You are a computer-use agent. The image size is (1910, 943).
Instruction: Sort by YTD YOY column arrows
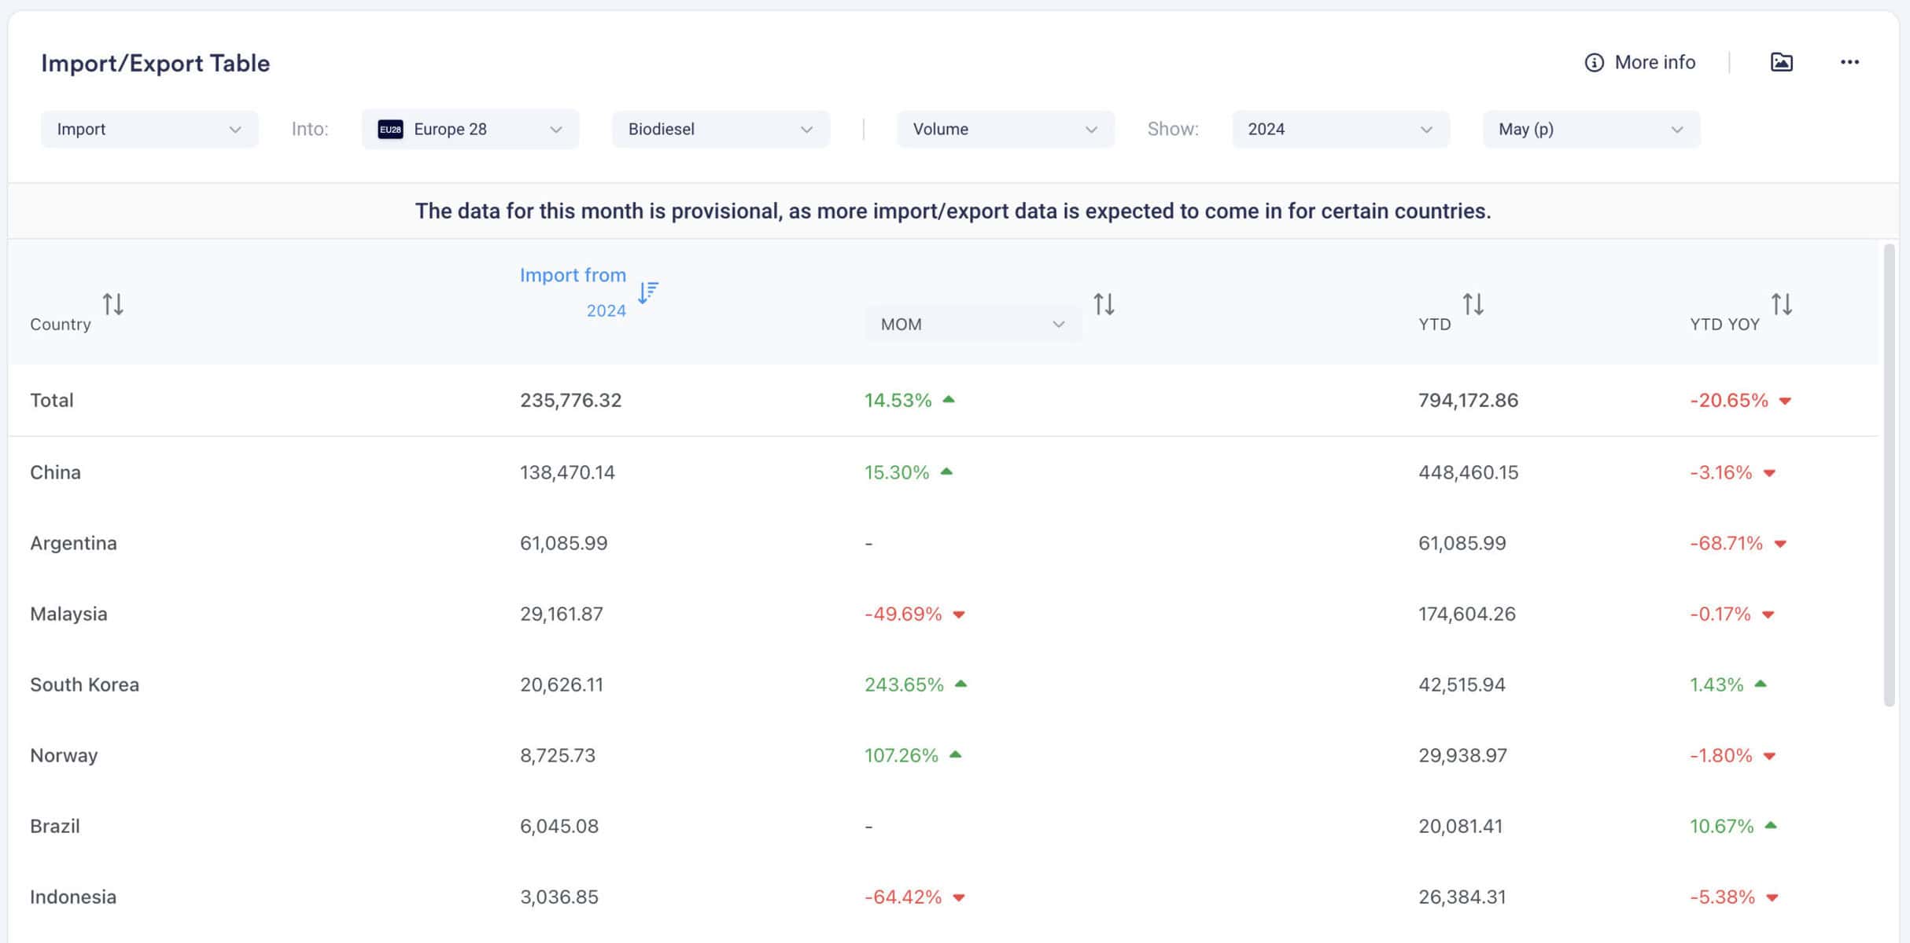coord(1781,304)
